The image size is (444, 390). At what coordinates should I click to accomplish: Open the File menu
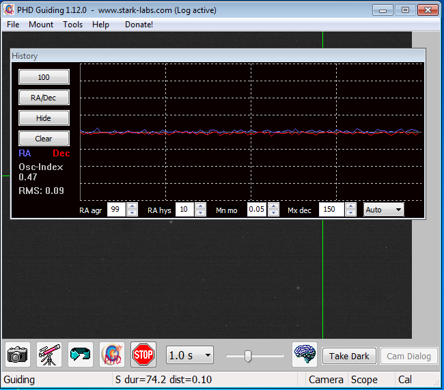point(13,25)
